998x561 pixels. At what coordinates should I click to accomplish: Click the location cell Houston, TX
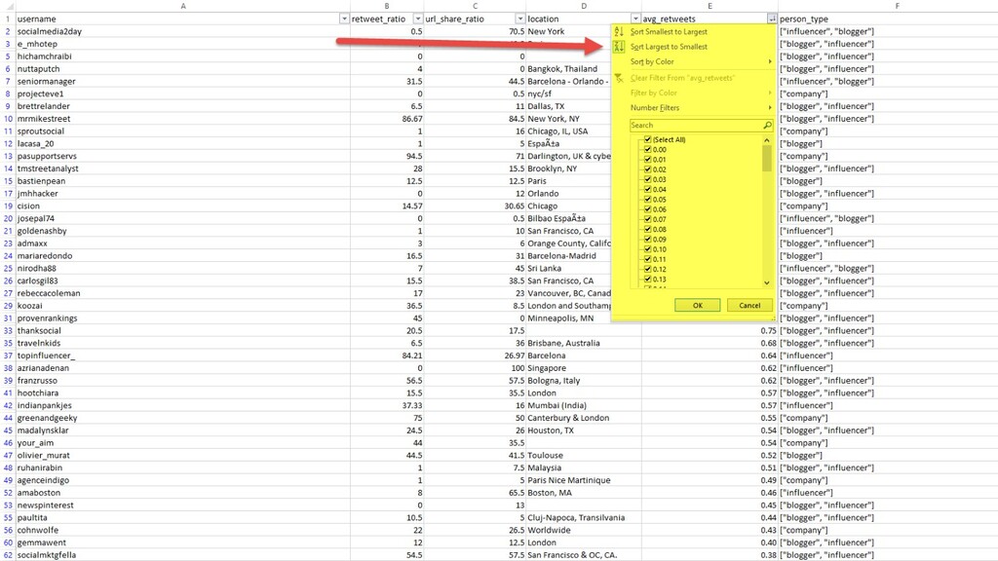click(583, 430)
